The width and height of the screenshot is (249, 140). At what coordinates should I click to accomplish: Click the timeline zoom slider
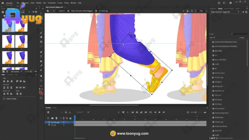click(196, 112)
